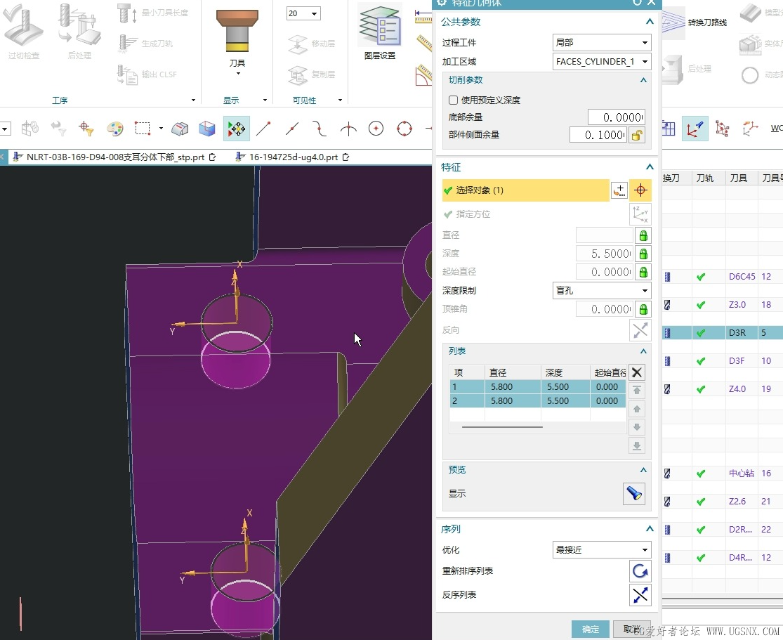Click the 刀具 tool display icon
Screen dimensions: 783x640
pyautogui.click(x=237, y=31)
